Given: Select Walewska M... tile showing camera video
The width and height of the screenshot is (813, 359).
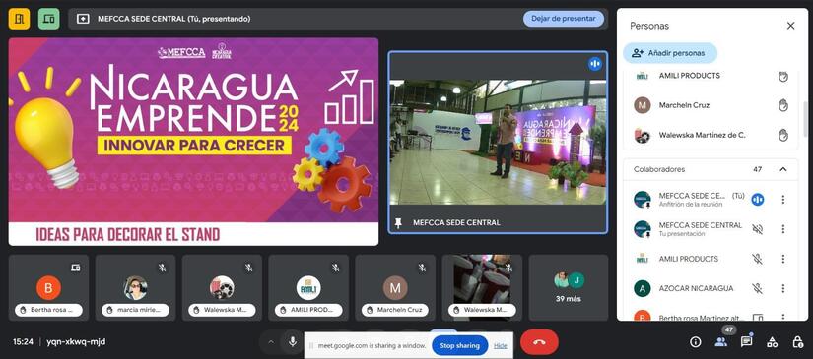Looking at the screenshot, I should [482, 287].
